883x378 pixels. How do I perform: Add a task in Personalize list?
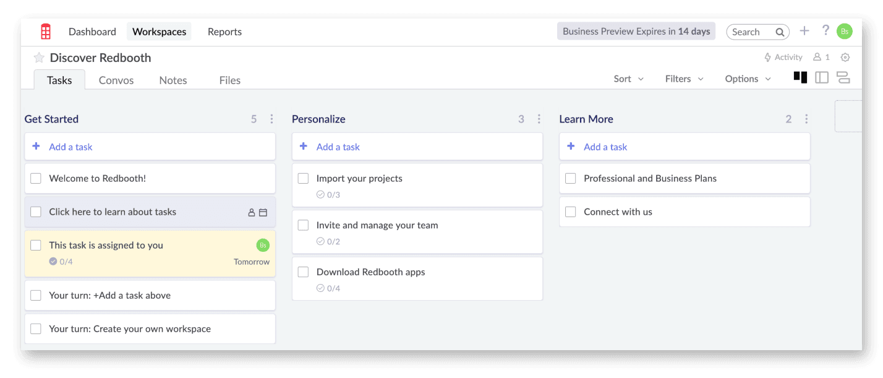417,147
